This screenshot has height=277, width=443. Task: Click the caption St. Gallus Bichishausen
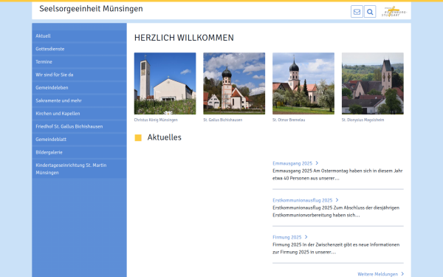223,120
